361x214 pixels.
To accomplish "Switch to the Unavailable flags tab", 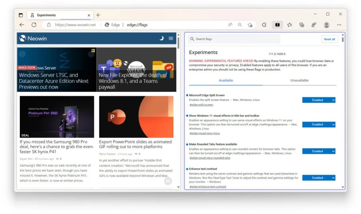I will coord(299,80).
